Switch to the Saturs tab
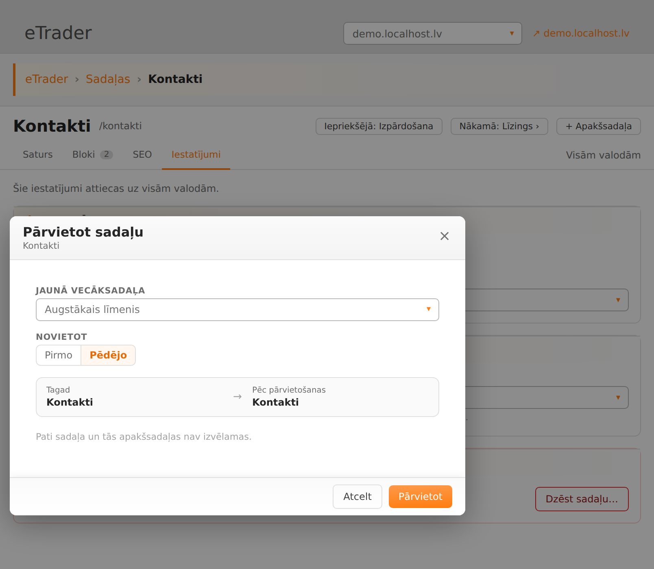This screenshot has height=569, width=654. tap(38, 154)
